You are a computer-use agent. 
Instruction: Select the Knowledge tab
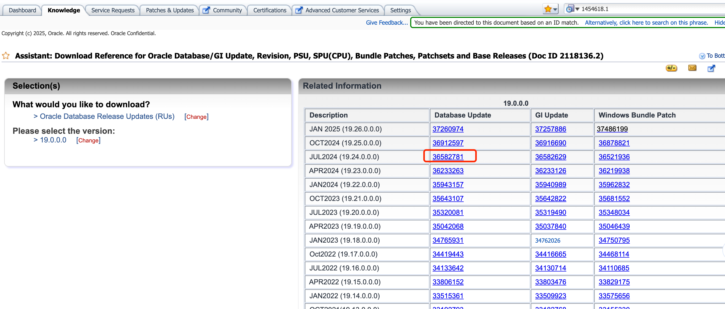click(64, 10)
